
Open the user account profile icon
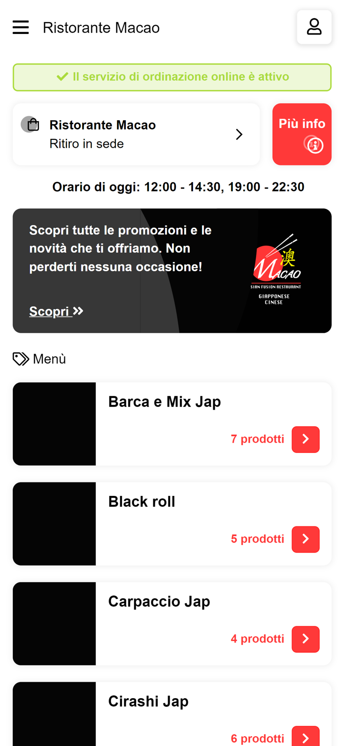click(x=314, y=27)
